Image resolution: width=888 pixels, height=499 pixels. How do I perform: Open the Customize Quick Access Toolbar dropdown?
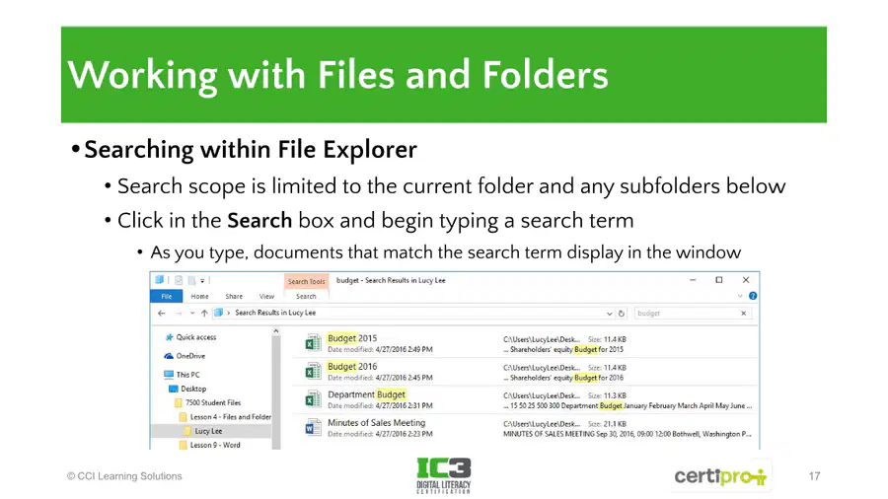202,281
